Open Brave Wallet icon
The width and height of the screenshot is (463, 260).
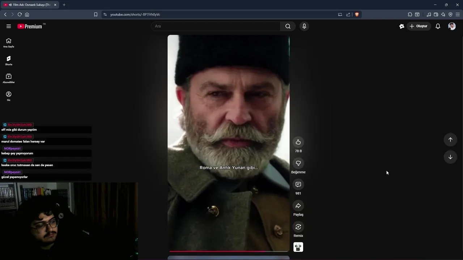(436, 14)
